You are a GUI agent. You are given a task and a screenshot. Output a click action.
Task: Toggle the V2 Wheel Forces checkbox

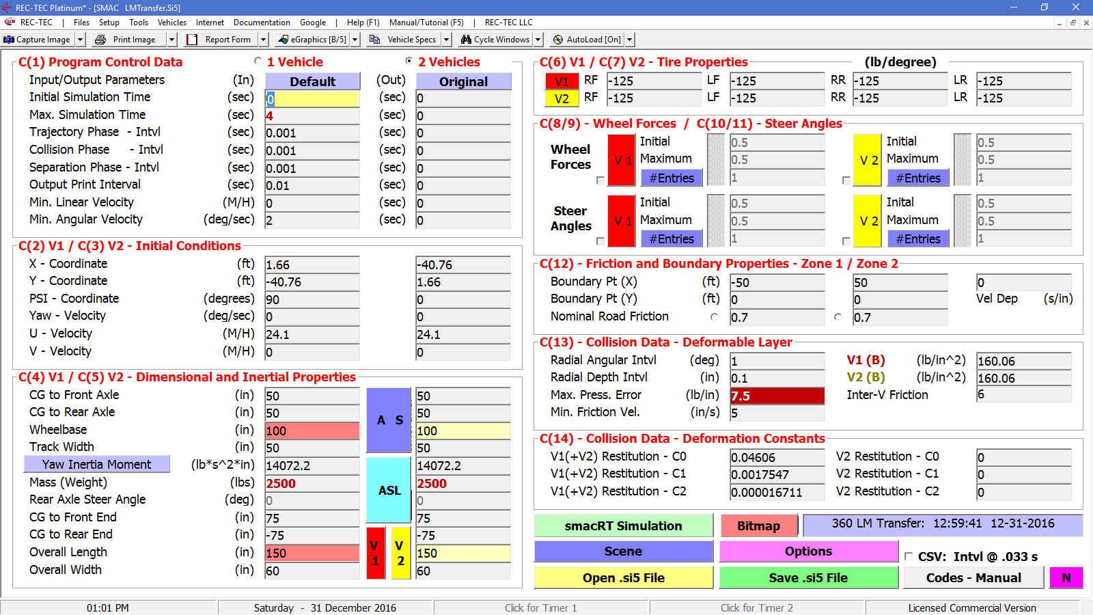[846, 180]
